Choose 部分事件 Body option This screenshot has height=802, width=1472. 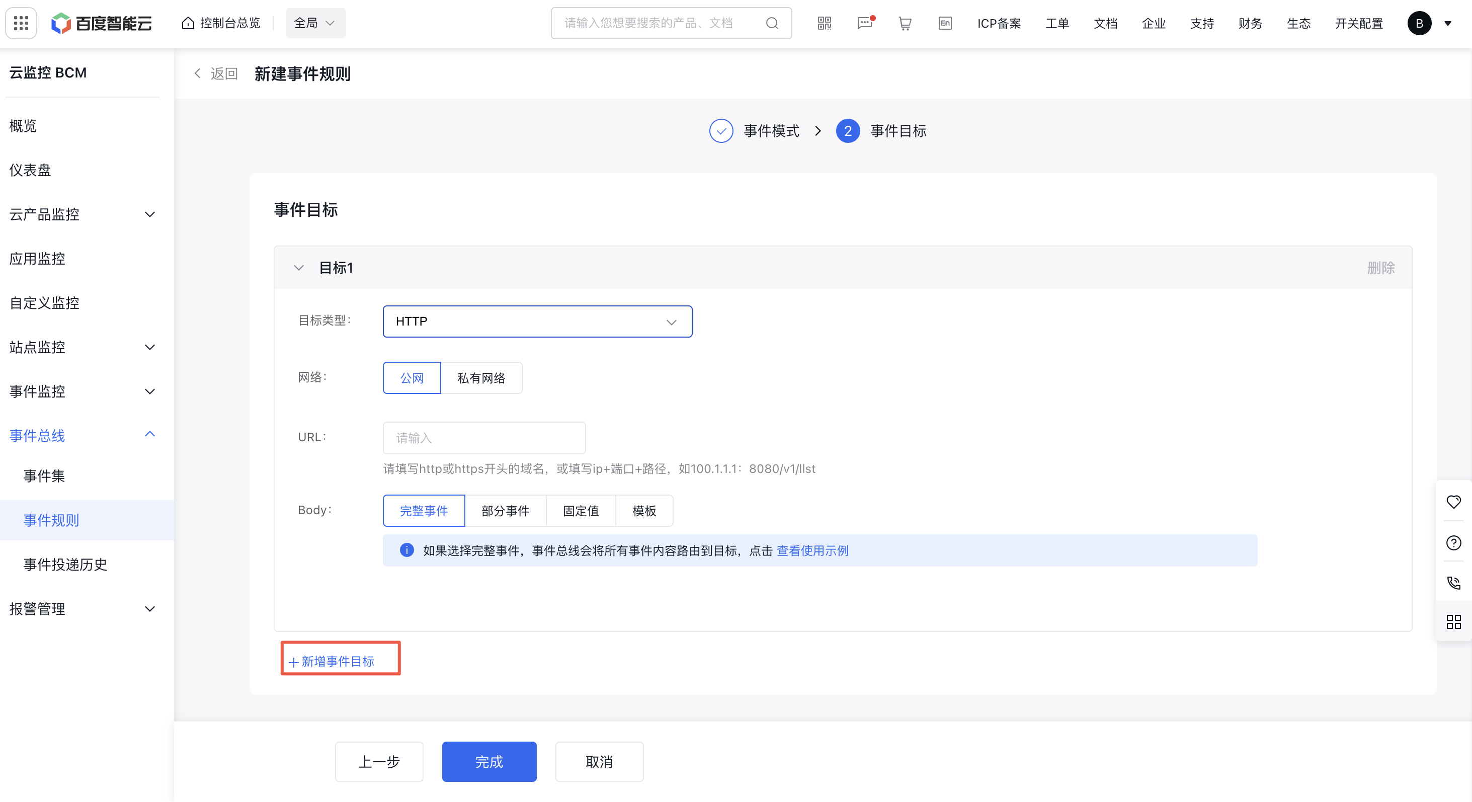505,511
